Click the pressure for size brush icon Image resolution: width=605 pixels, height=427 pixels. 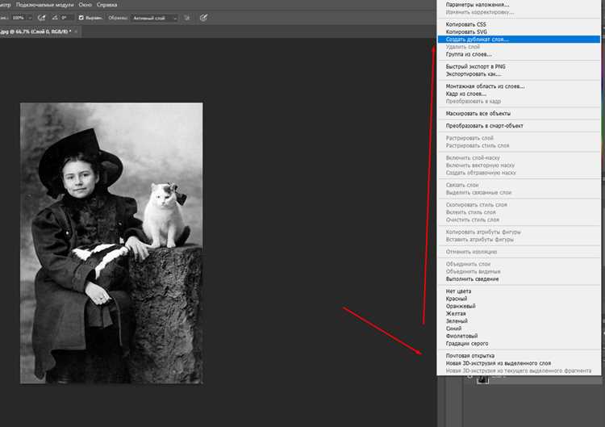203,18
